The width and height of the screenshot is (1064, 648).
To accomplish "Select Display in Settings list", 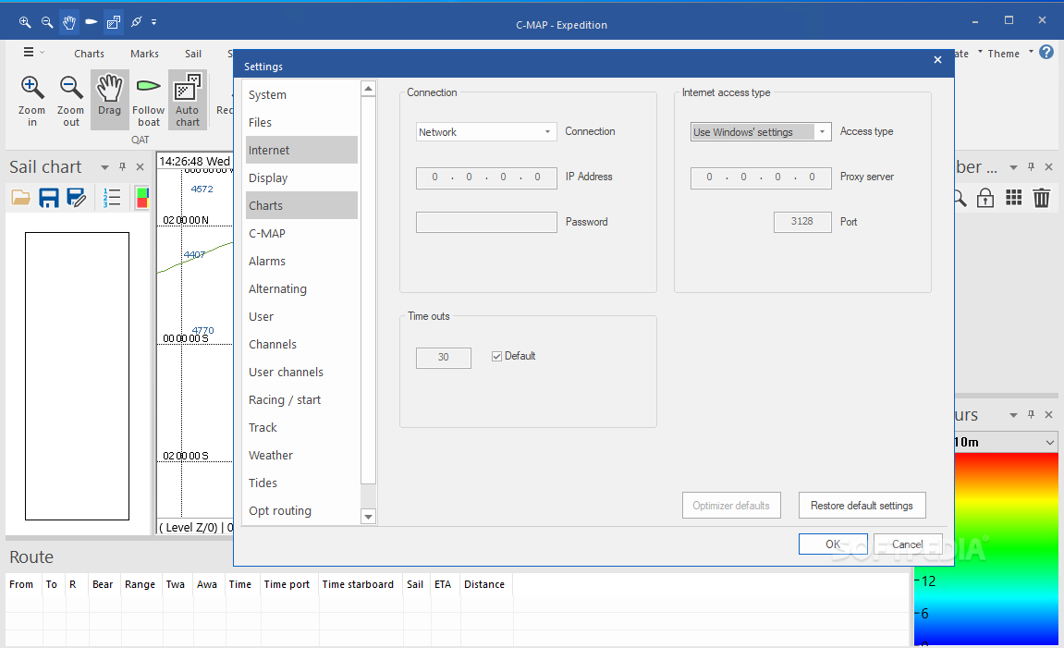I will pyautogui.click(x=301, y=177).
